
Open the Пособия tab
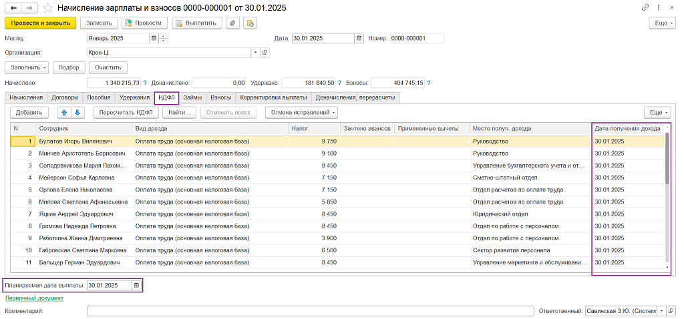click(99, 98)
